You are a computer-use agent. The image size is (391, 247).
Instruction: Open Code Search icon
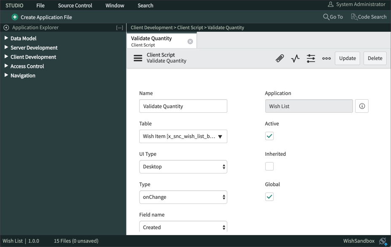(x=354, y=17)
